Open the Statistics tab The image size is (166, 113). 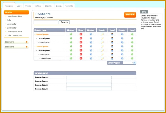click(x=48, y=6)
